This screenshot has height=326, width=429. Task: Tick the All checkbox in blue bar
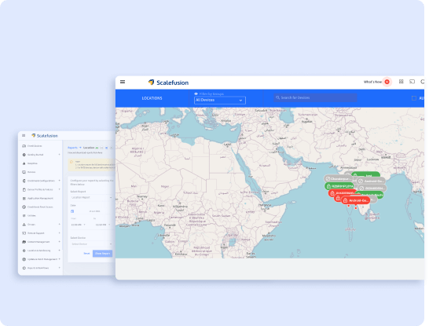pyautogui.click(x=414, y=98)
